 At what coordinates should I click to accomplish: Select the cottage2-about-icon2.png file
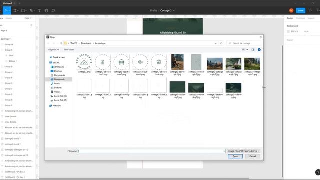click(121, 65)
